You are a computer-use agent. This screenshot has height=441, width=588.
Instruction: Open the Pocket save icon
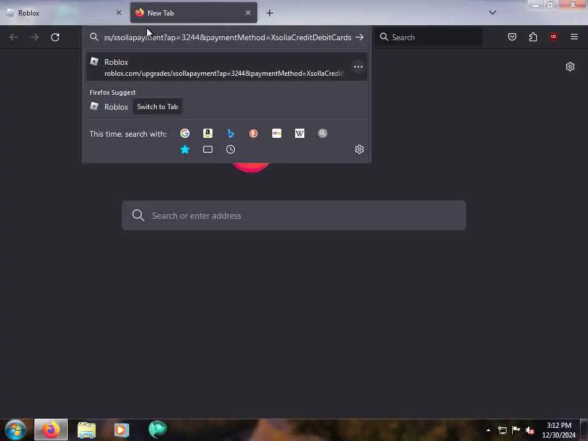[x=512, y=37]
